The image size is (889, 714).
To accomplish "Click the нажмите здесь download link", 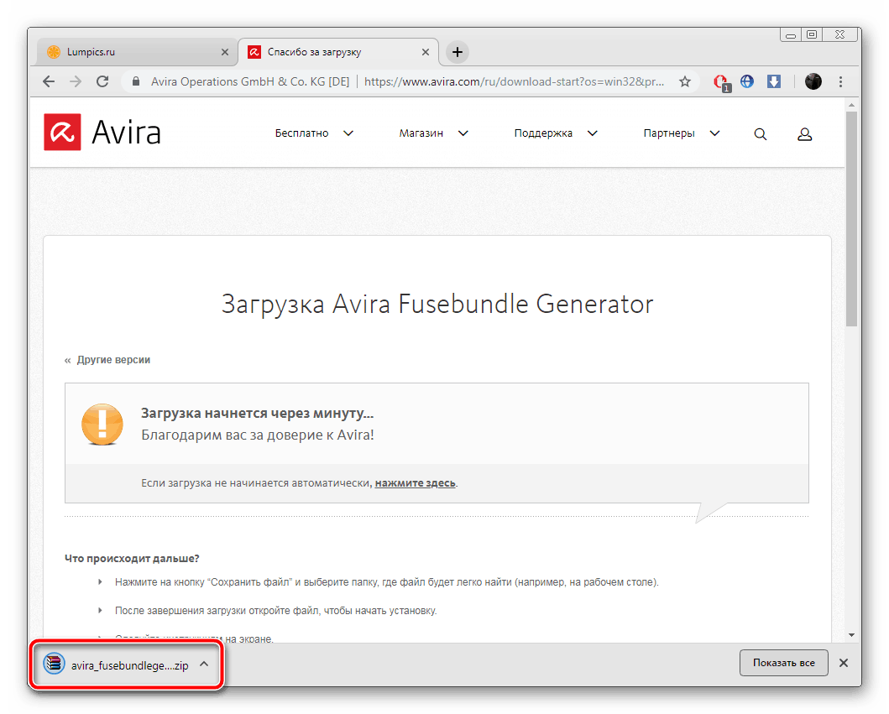I will coord(415,483).
